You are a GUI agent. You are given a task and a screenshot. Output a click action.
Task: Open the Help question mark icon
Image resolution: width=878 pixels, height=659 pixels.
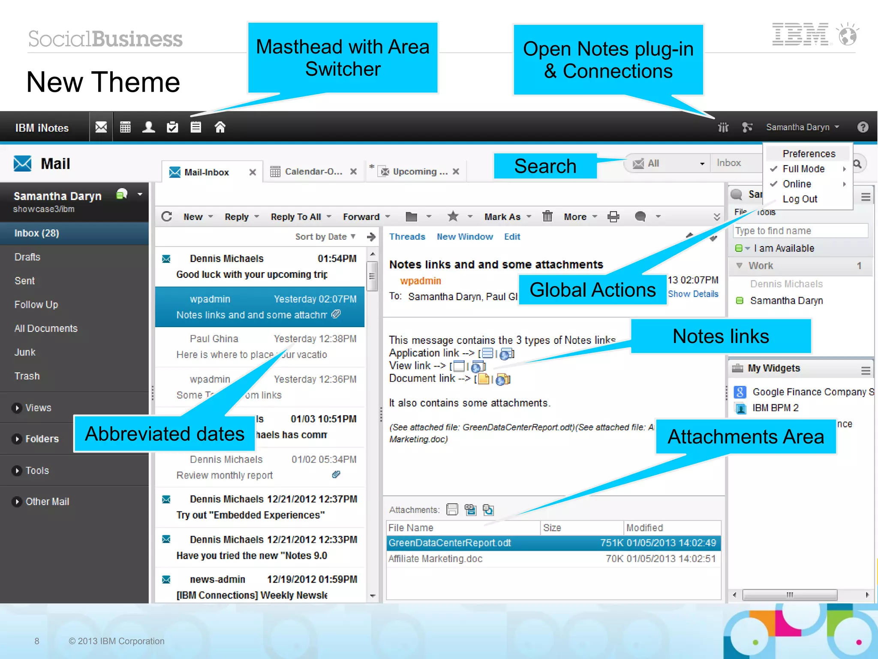pyautogui.click(x=863, y=127)
